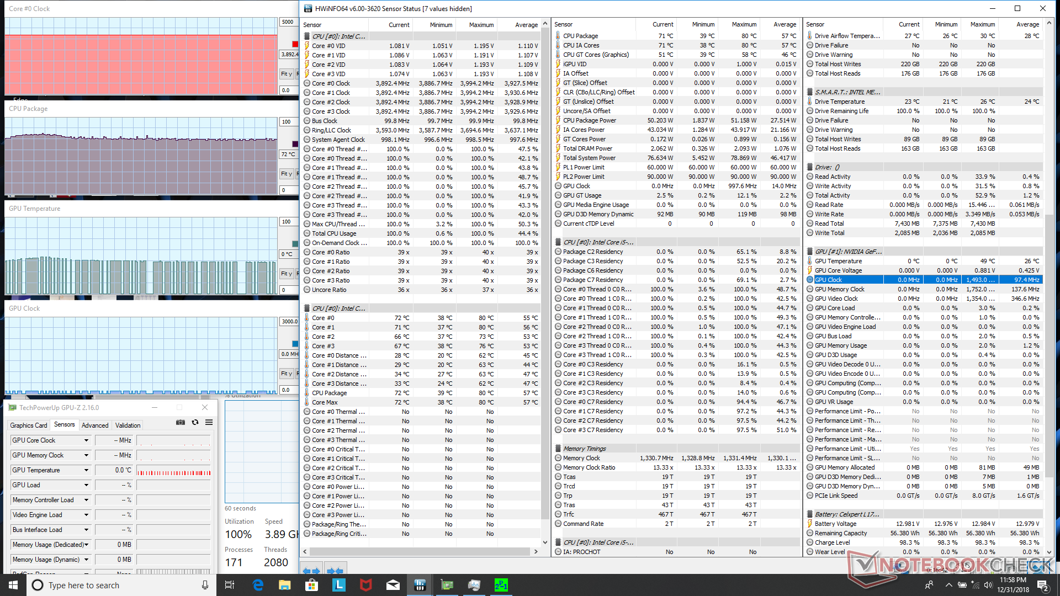The image size is (1060, 596).
Task: Click the system tray volume icon
Action: point(988,585)
